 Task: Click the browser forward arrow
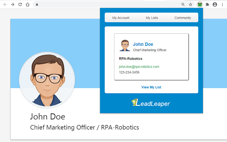pos(12,5)
